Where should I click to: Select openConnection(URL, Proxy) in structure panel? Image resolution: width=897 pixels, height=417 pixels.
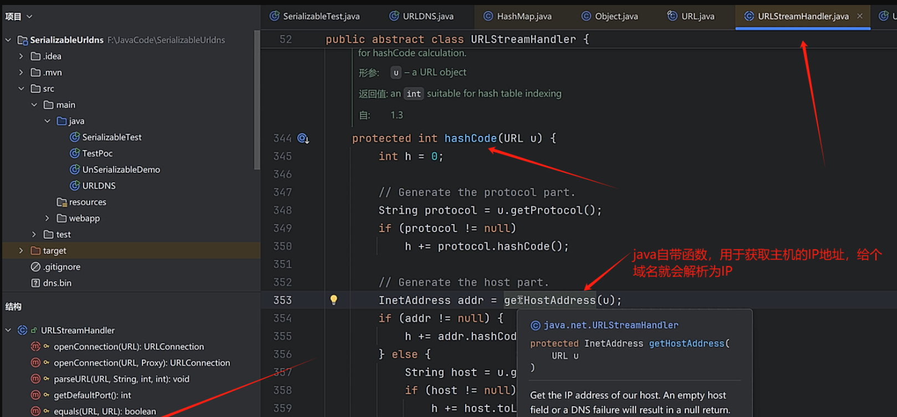142,363
